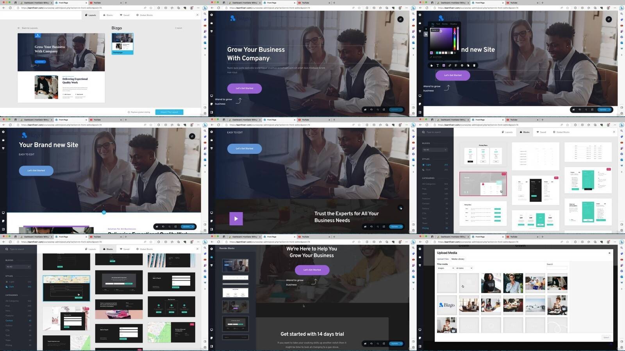
Task: Open Reorder Blocks sidebar icon in bottom-middle frame
Action: (x=212, y=257)
